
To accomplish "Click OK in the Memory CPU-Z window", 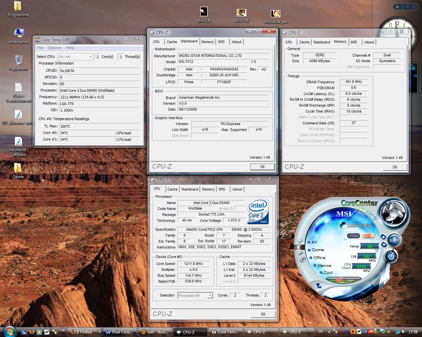I will point(395,167).
